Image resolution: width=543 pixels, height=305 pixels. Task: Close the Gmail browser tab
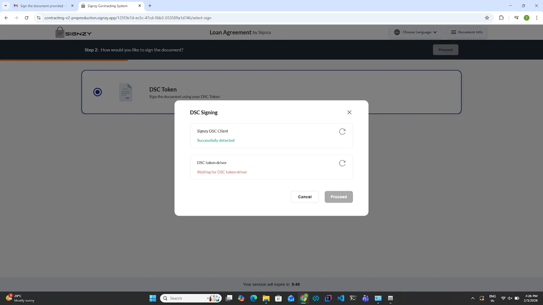[72, 6]
